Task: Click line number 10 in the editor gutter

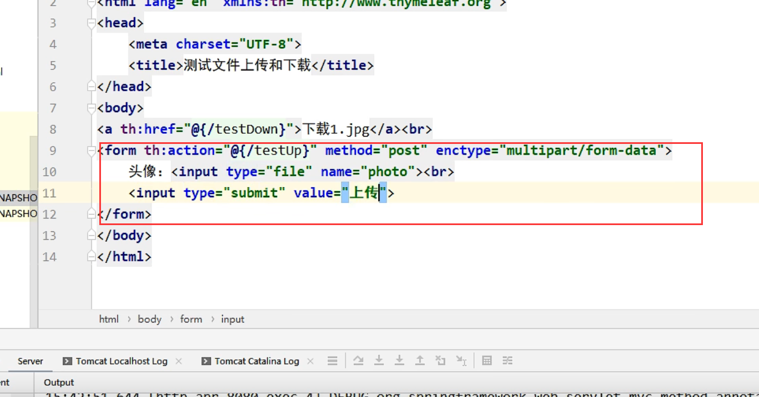Action: [49, 171]
